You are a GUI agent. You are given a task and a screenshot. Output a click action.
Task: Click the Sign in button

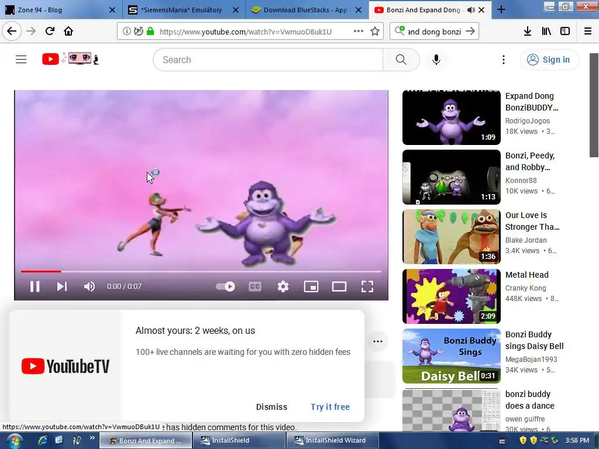coord(549,60)
